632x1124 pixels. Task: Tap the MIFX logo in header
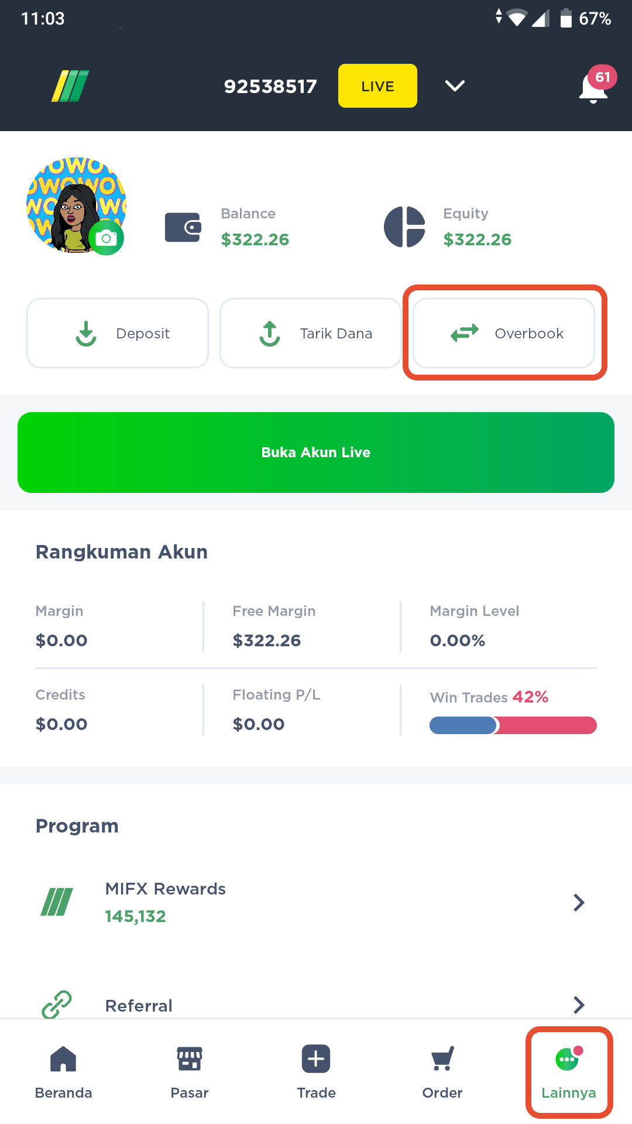coord(70,86)
